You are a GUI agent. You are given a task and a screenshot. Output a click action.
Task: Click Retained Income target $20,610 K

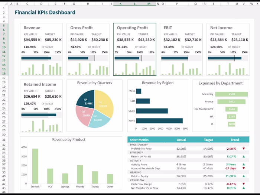[x=53, y=97]
